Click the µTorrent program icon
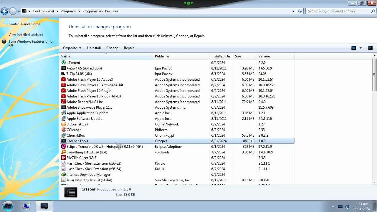The width and height of the screenshot is (377, 212). tap(64, 62)
